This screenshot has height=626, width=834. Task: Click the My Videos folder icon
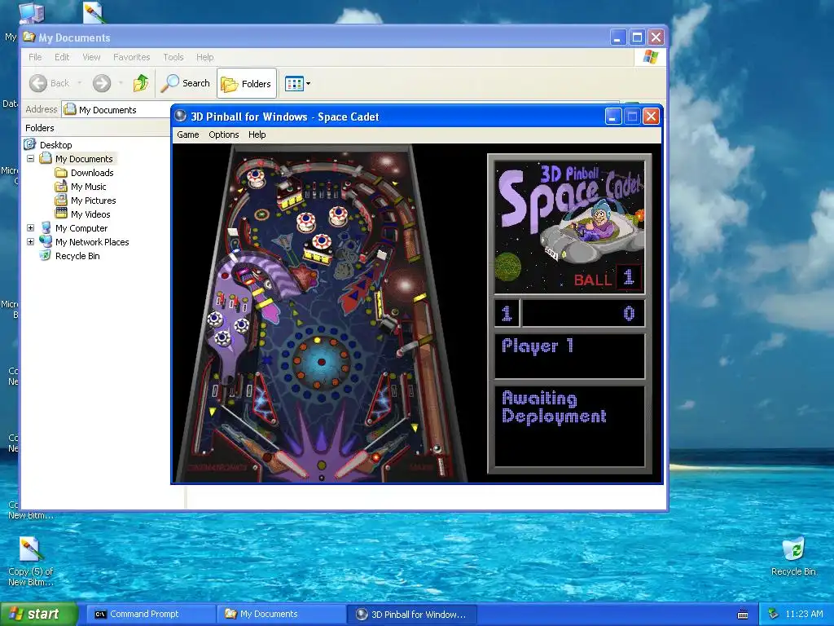[61, 214]
